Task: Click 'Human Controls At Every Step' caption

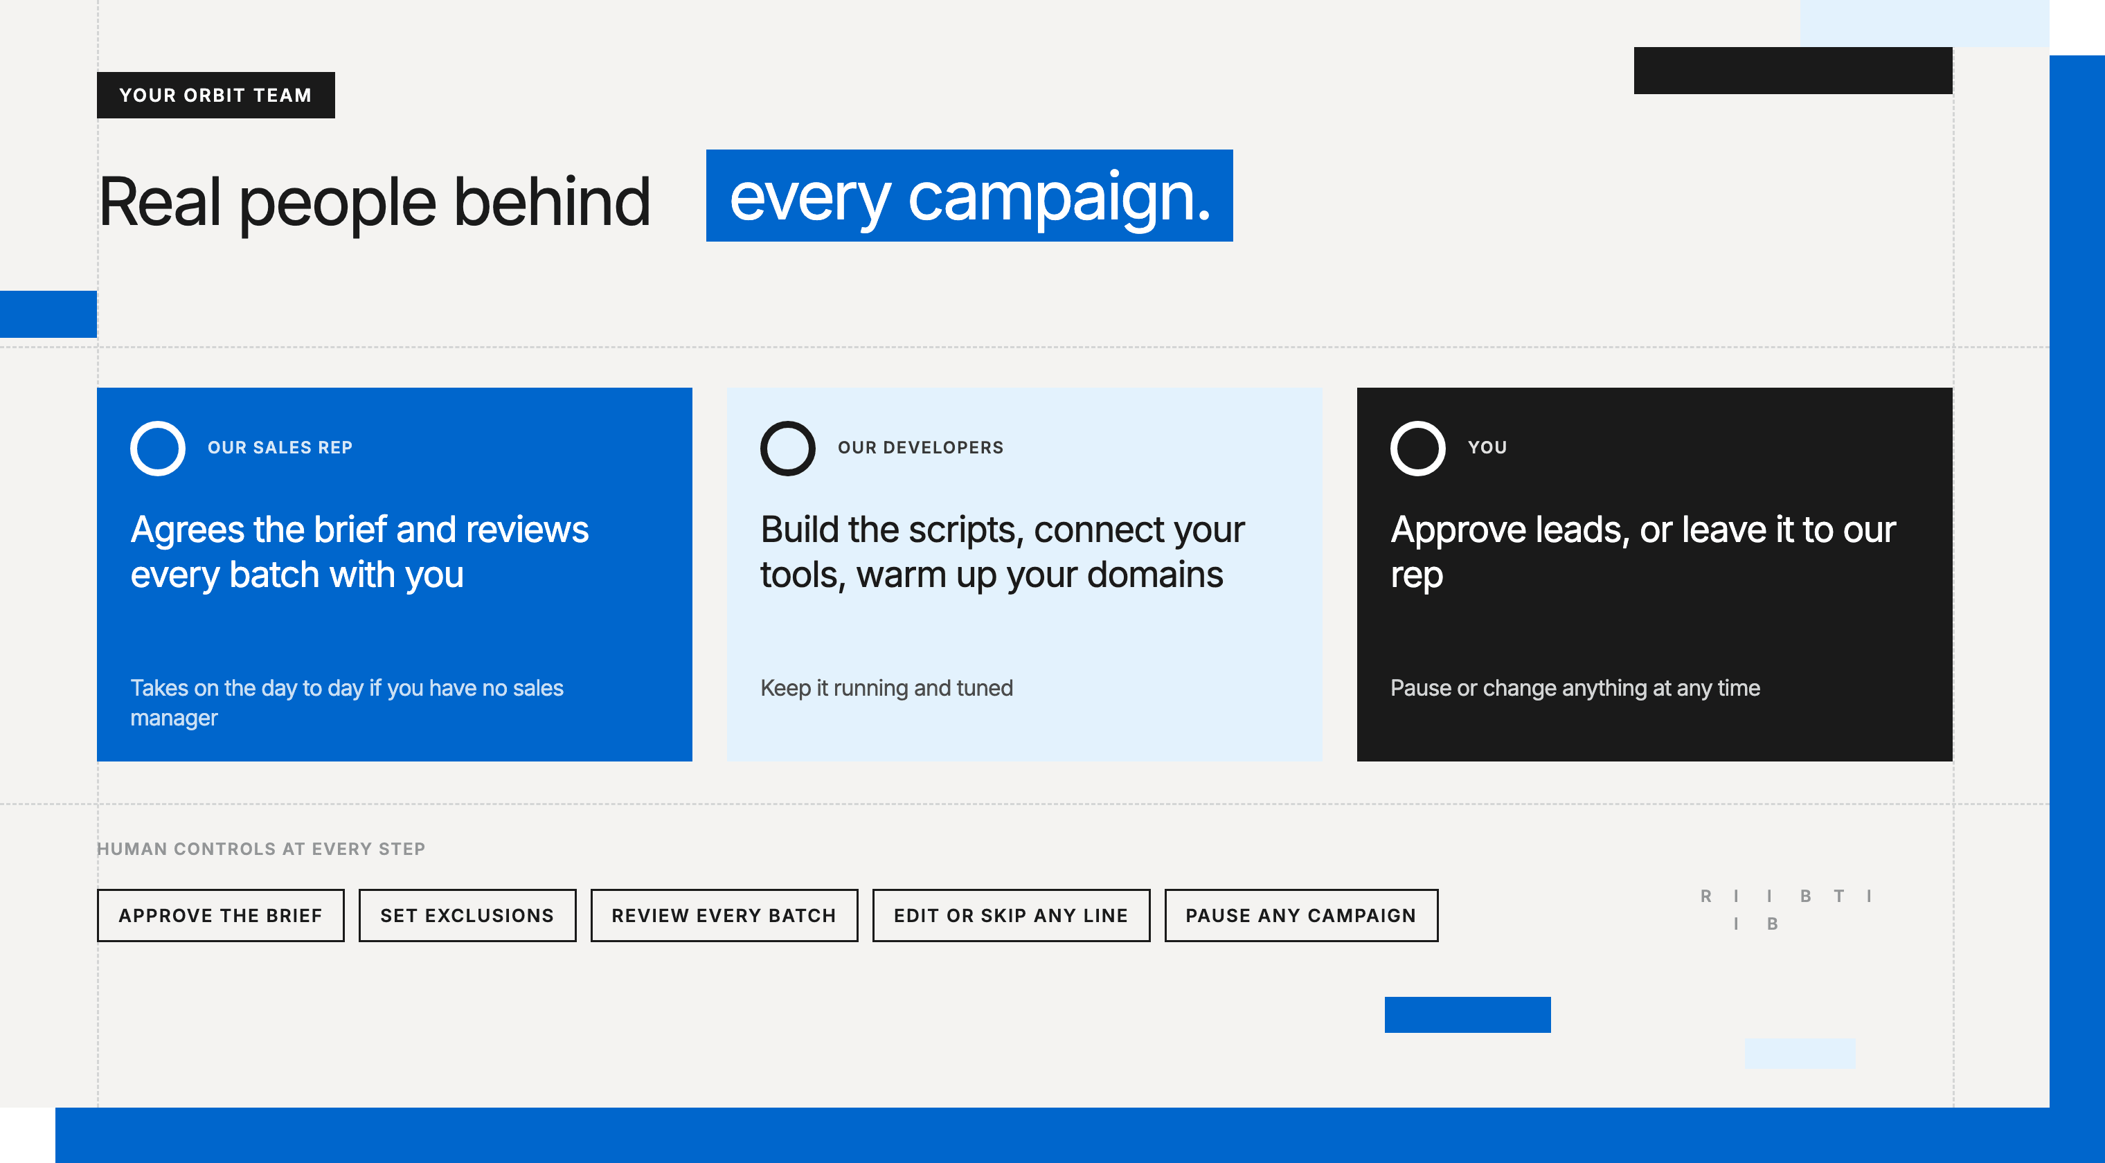Action: [262, 849]
